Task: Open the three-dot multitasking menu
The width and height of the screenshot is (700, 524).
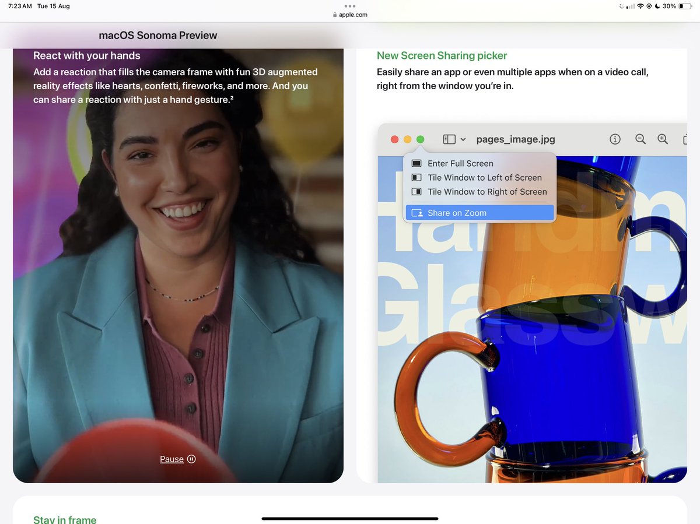Action: click(350, 6)
